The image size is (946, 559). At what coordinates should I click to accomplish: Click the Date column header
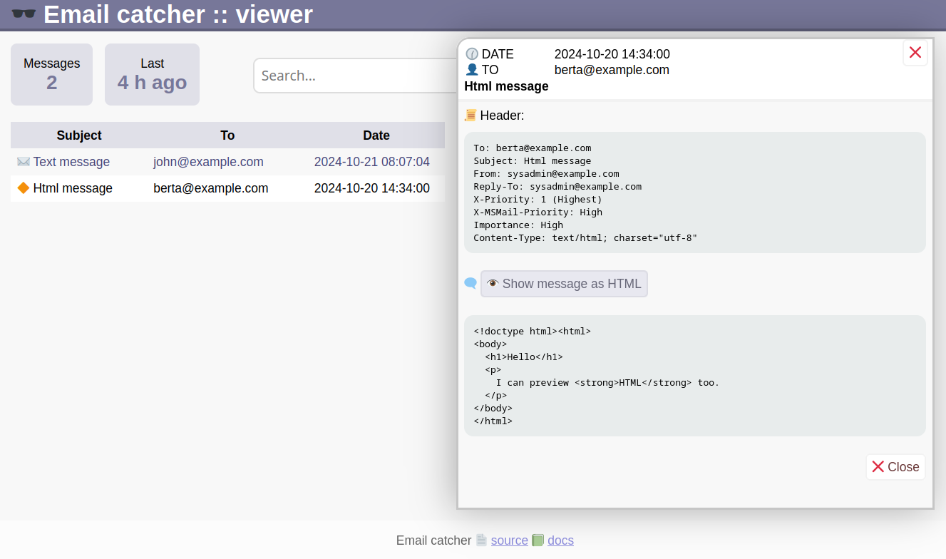point(376,135)
